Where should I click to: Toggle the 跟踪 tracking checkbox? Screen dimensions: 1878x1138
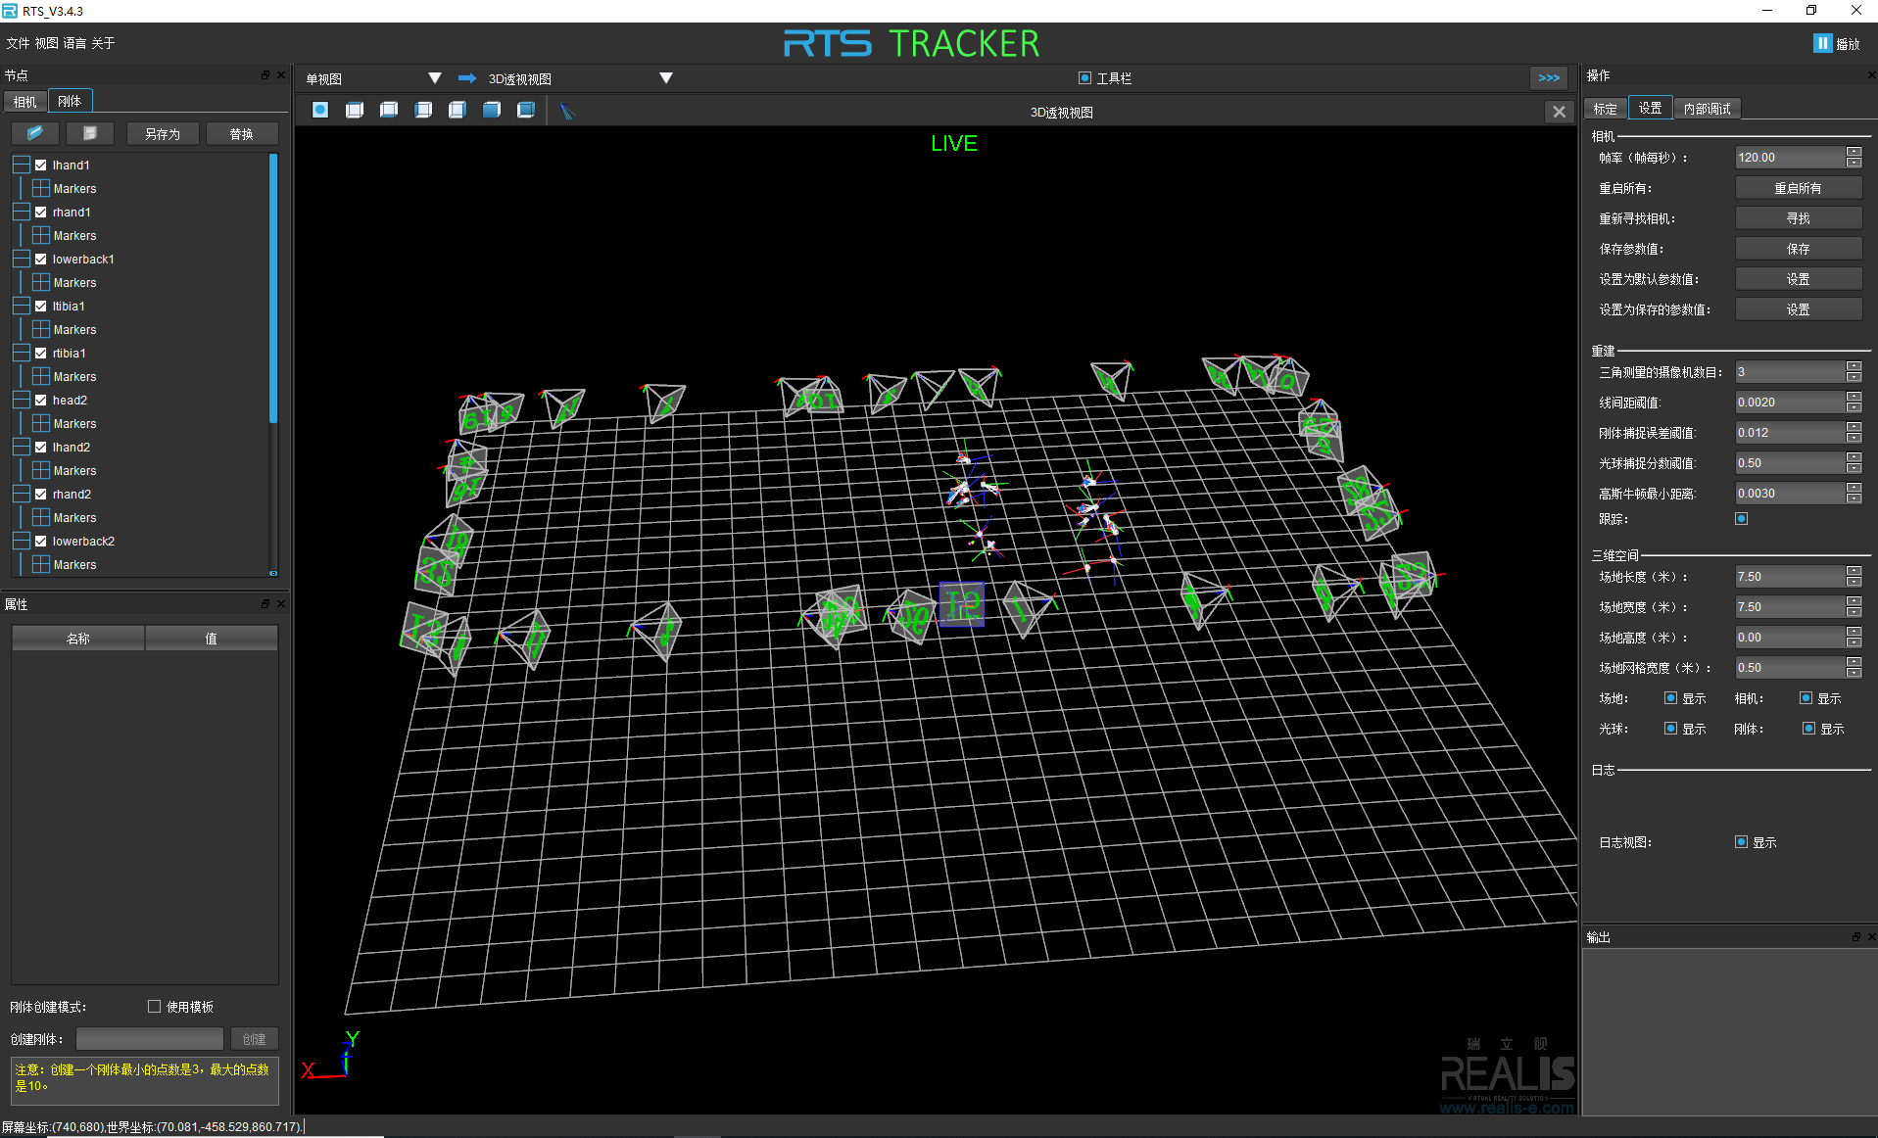1741,519
